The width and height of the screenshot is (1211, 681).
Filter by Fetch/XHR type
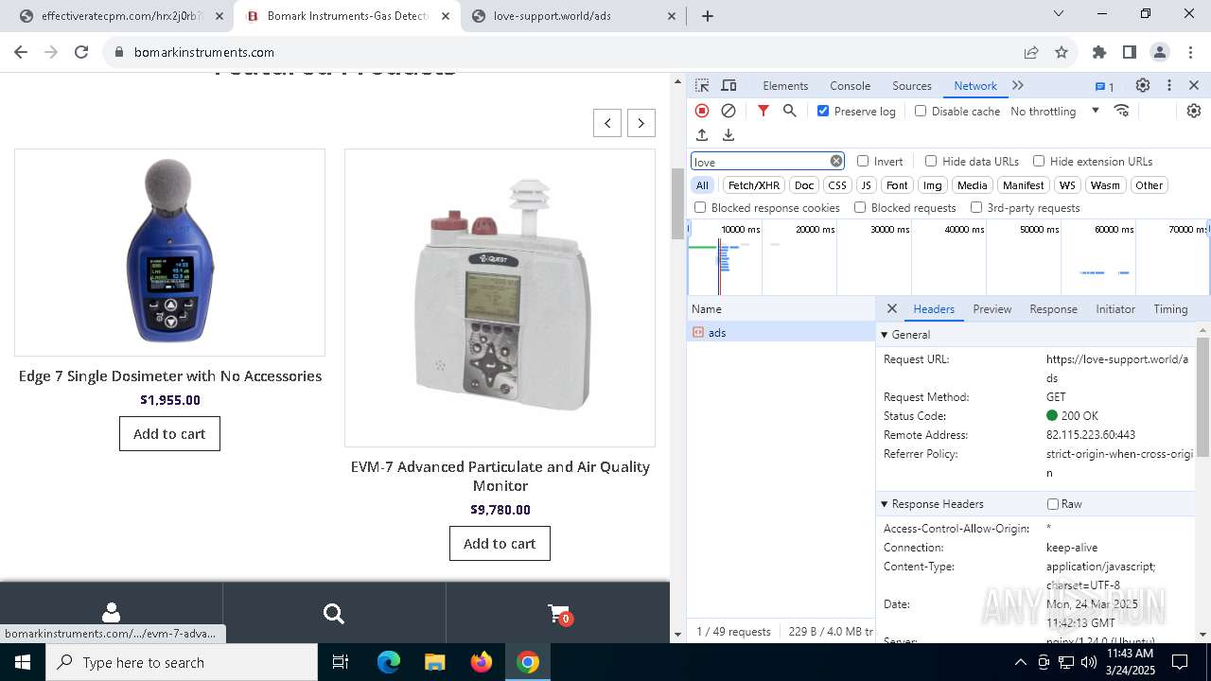point(754,185)
